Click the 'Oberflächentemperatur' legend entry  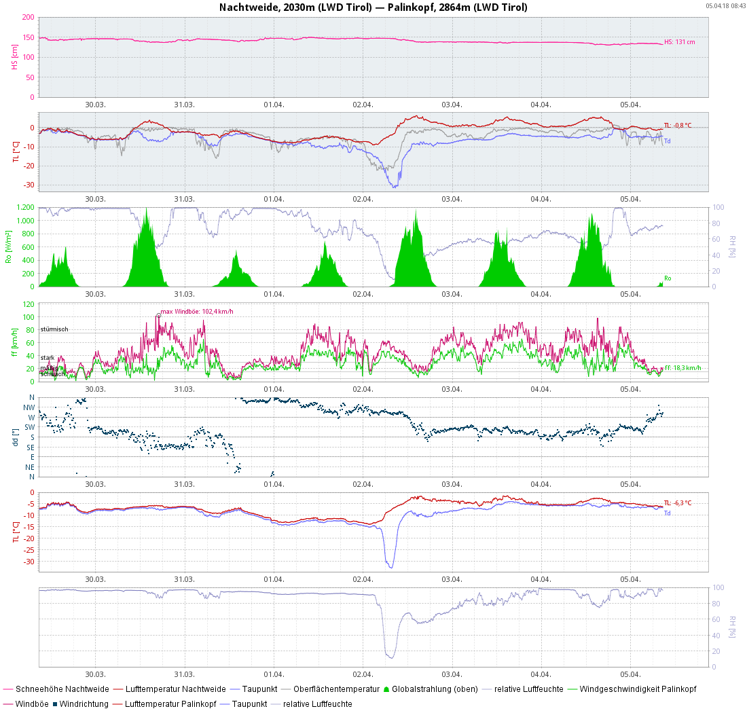(336, 689)
